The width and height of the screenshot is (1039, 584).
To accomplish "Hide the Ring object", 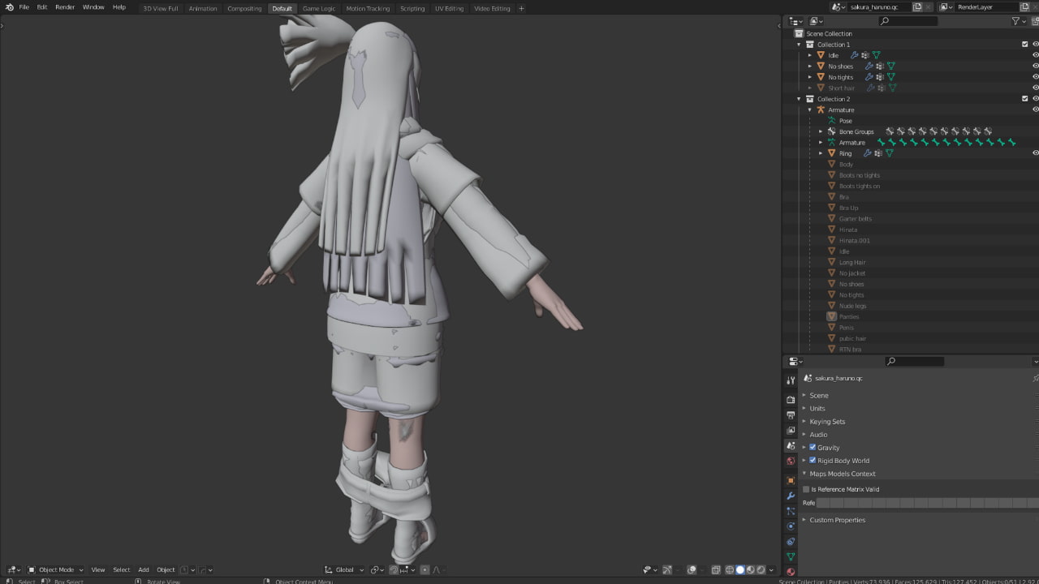I will (1035, 153).
